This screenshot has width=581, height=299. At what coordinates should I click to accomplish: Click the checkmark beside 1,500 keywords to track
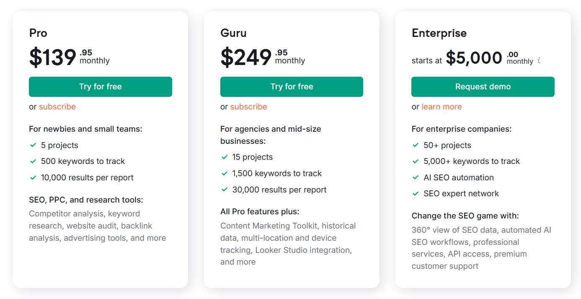coord(225,173)
